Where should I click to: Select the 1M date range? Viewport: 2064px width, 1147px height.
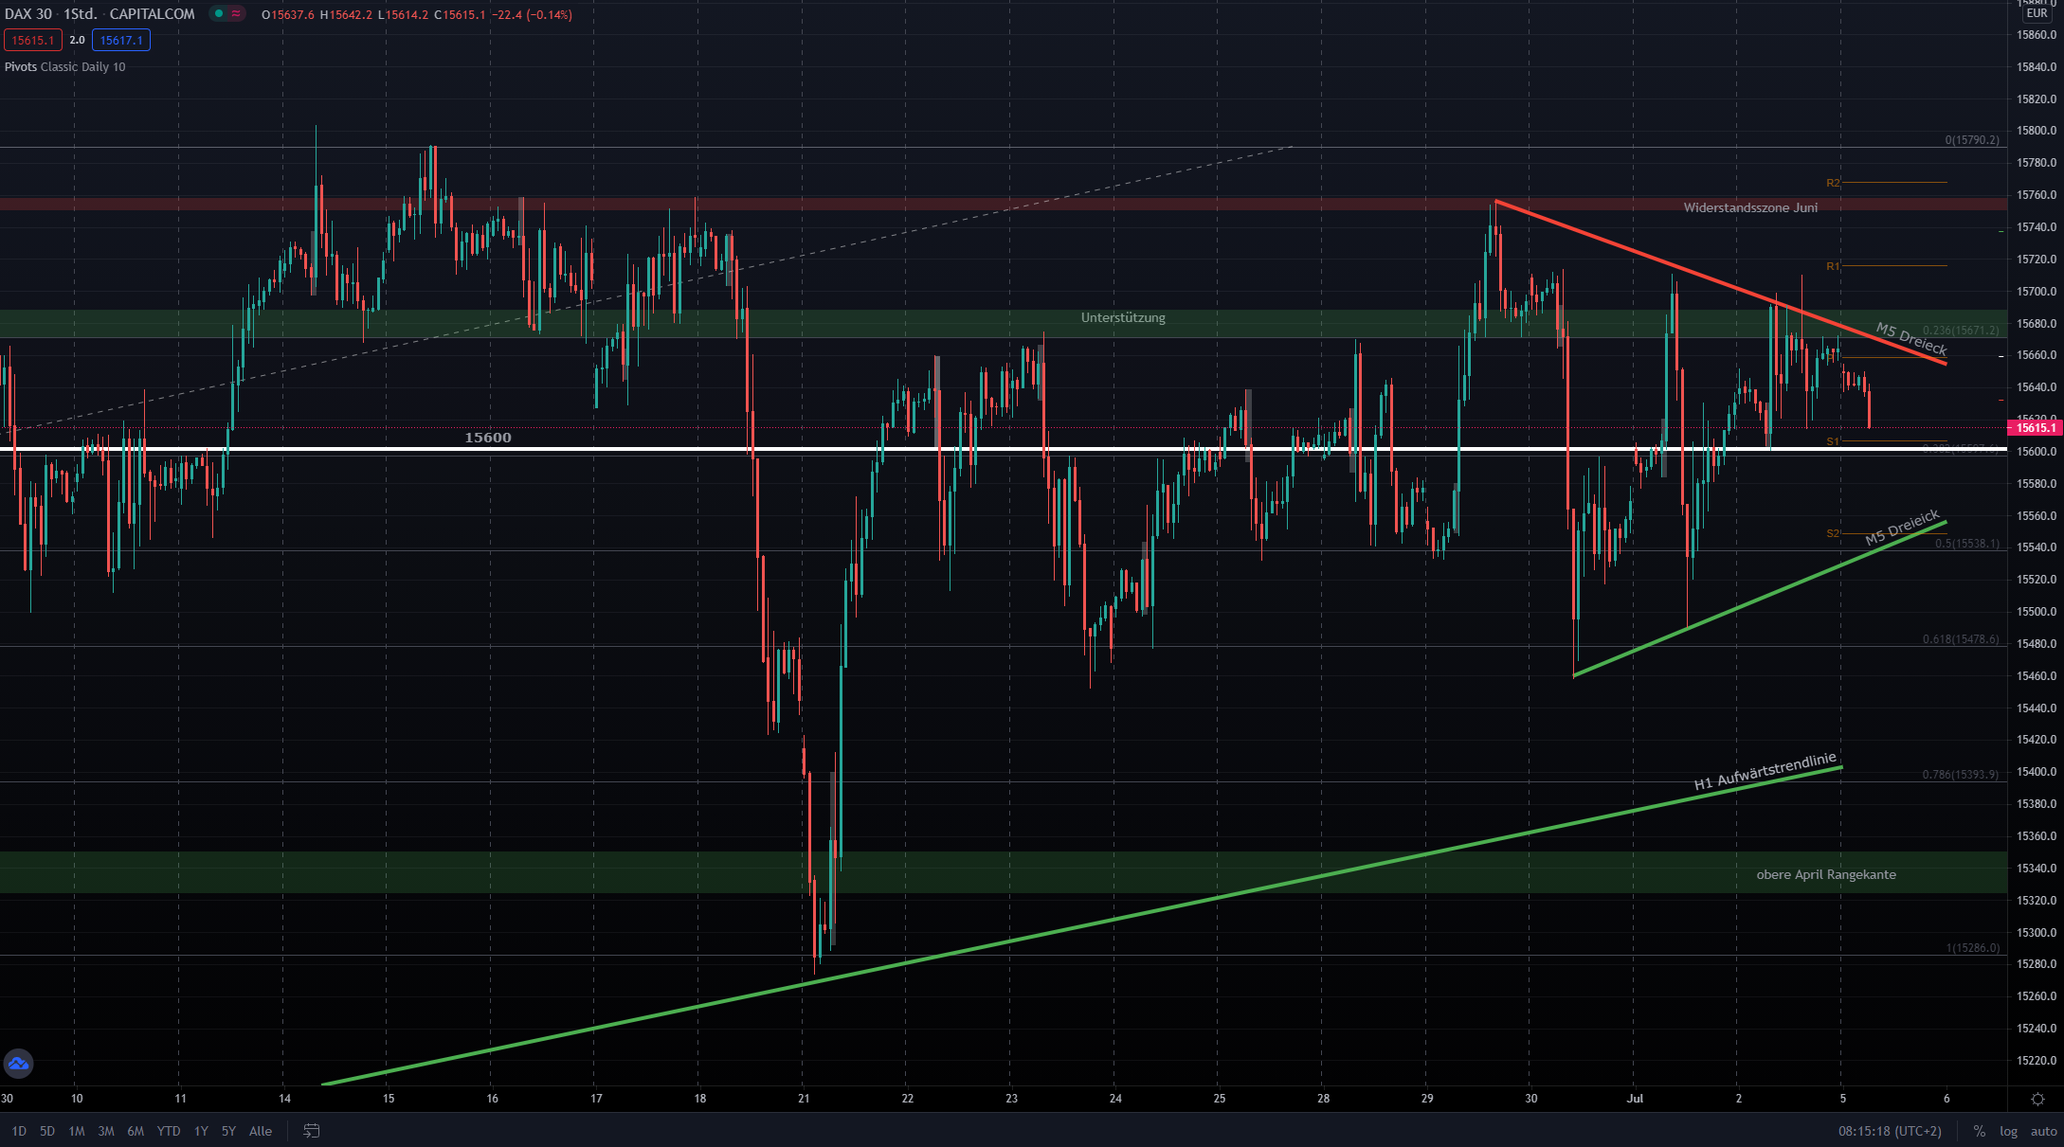pos(77,1131)
